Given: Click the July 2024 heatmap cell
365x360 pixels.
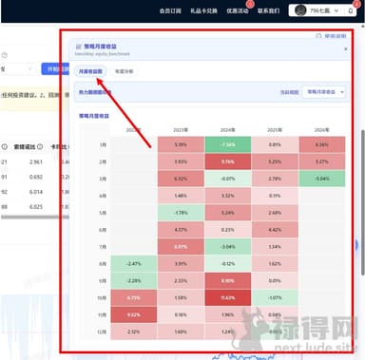Looking at the screenshot, I should point(228,247).
